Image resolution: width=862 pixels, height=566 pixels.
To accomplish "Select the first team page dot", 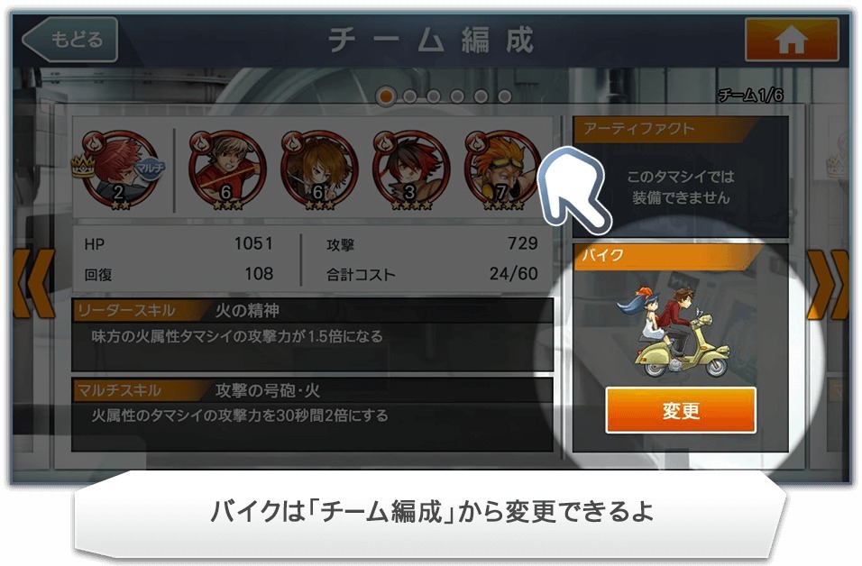I will [x=386, y=96].
